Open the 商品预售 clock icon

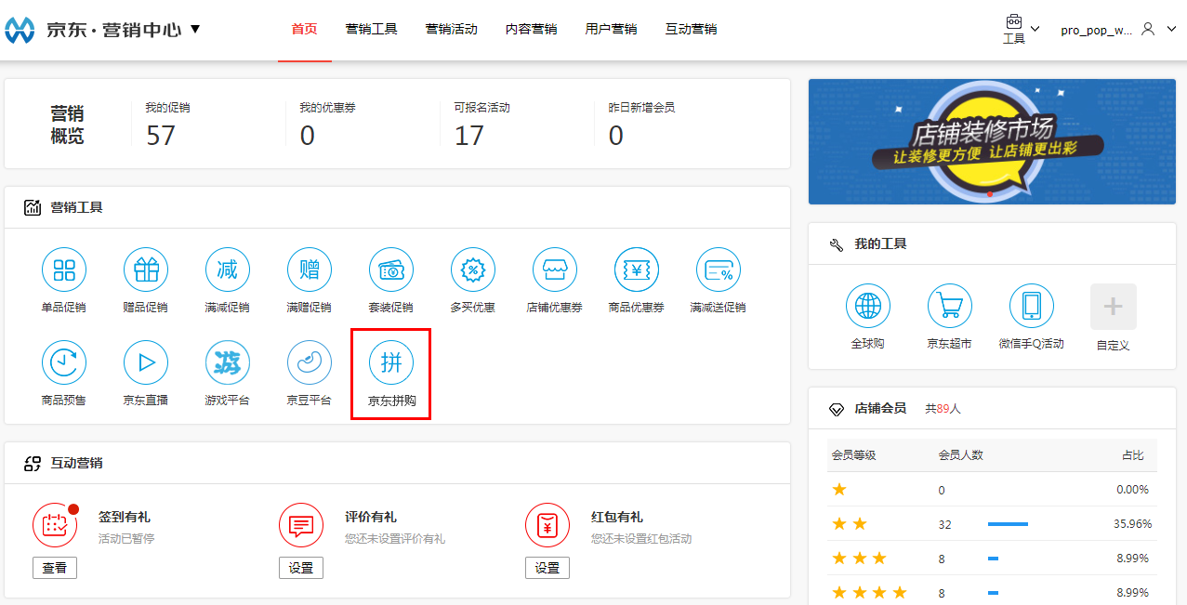[64, 363]
